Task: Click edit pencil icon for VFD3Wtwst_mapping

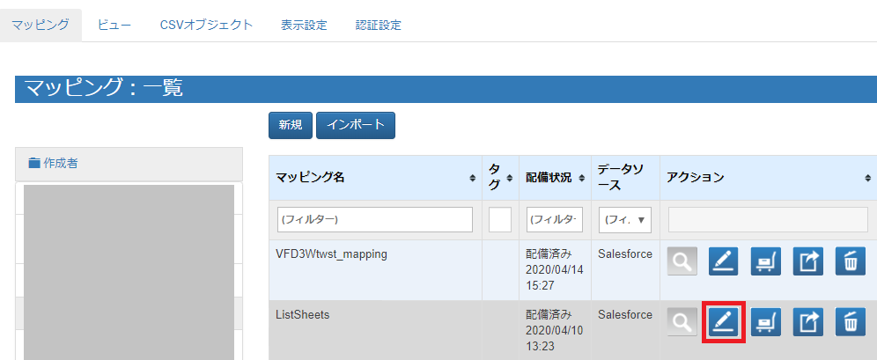Action: coord(723,261)
